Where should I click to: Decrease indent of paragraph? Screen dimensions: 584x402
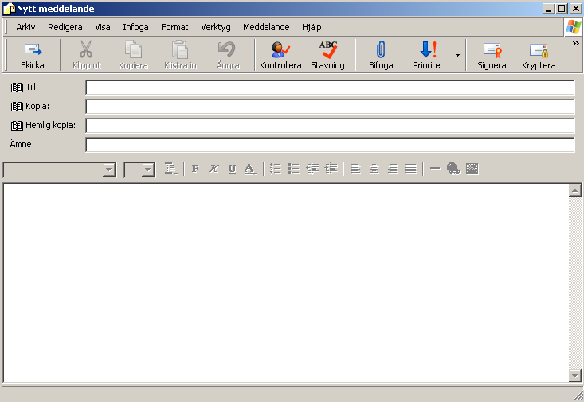tap(312, 169)
